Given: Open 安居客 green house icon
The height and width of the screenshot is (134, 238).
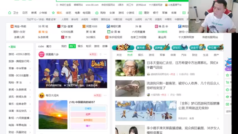Looking at the screenshot, I should click(109, 32).
